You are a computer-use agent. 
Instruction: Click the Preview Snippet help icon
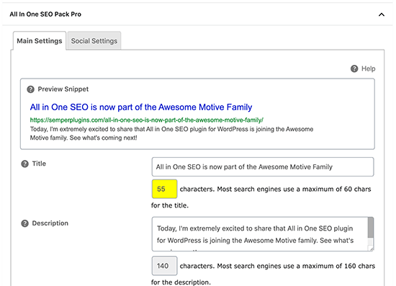(30, 89)
